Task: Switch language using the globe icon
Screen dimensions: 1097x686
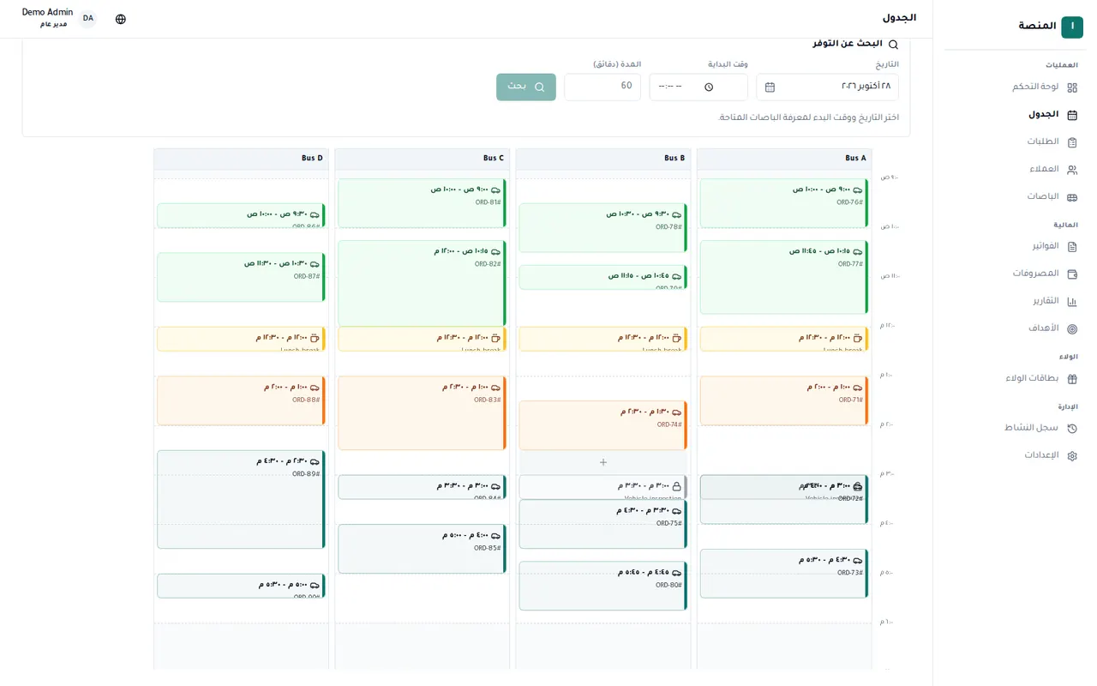Action: coord(121,19)
